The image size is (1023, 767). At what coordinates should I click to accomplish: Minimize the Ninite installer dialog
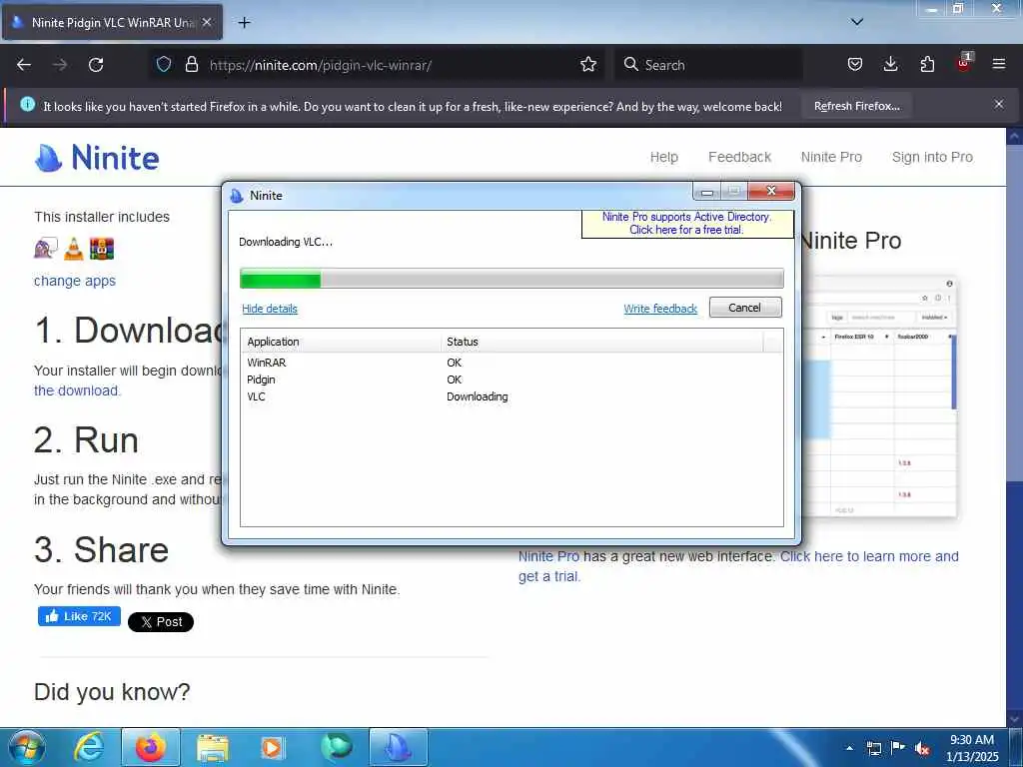[706, 191]
